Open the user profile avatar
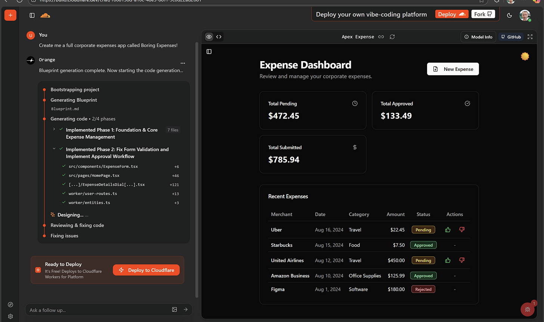The height and width of the screenshot is (322, 544). (x=525, y=15)
